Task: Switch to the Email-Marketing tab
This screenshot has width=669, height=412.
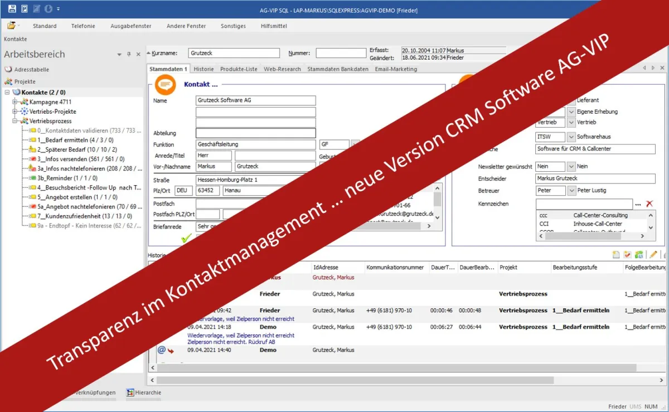Action: pyautogui.click(x=395, y=69)
